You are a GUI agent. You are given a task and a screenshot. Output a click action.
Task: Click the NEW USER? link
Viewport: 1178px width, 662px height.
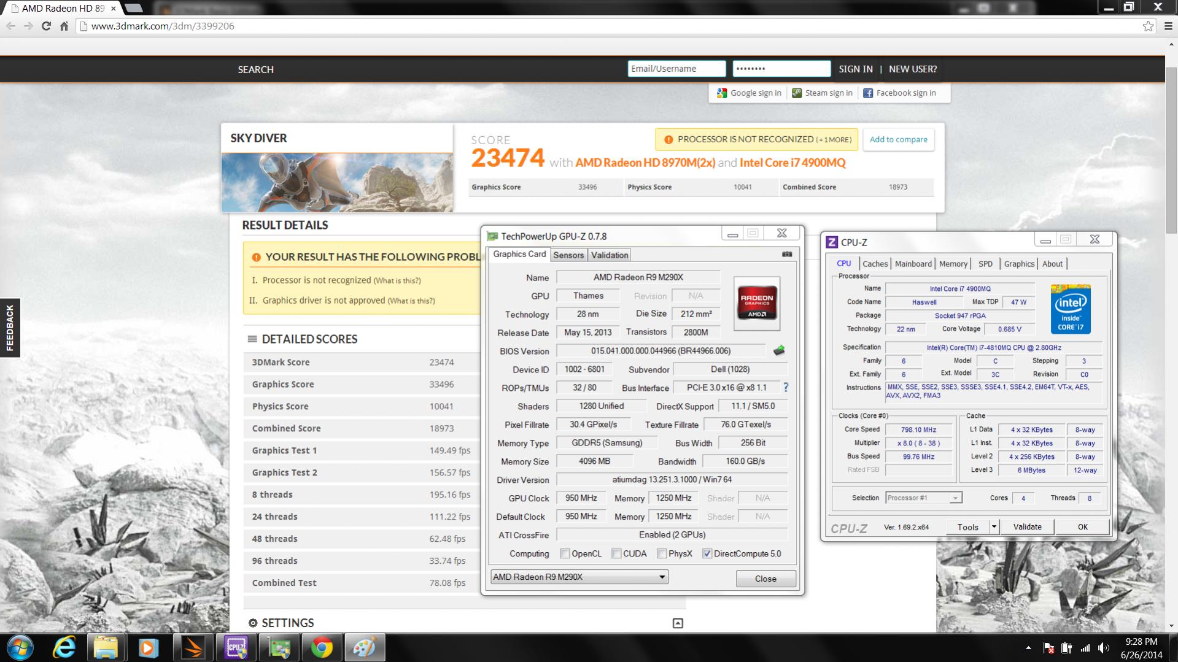[x=913, y=69]
